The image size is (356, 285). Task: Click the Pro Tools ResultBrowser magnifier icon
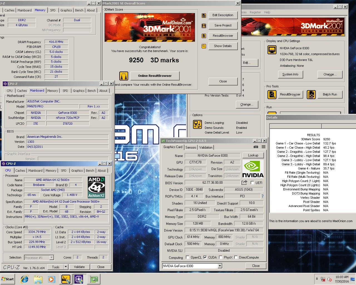(272, 95)
